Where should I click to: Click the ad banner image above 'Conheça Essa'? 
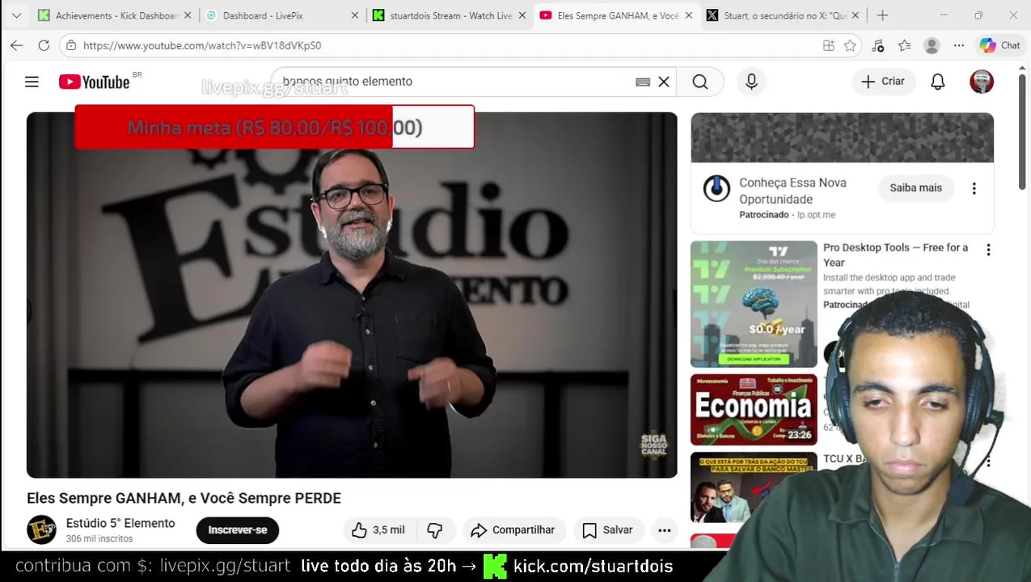tap(842, 138)
